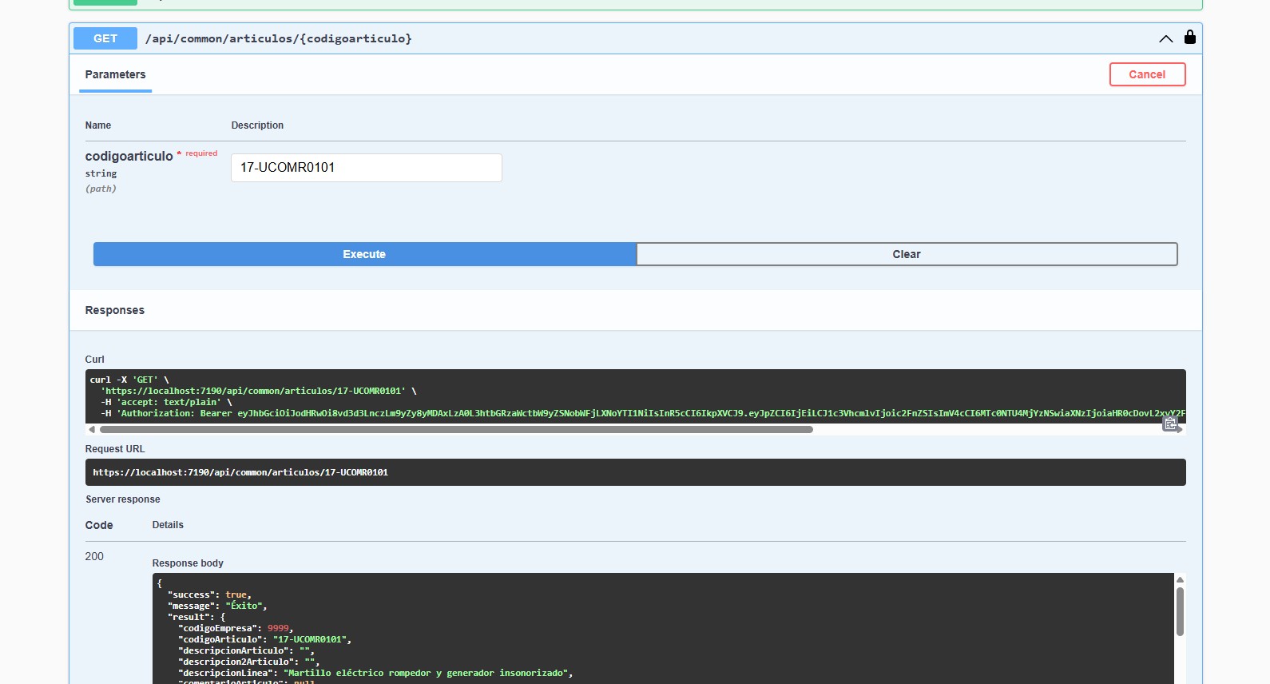Click the up scroll arrow of the response body
The image size is (1270, 684).
[1180, 580]
